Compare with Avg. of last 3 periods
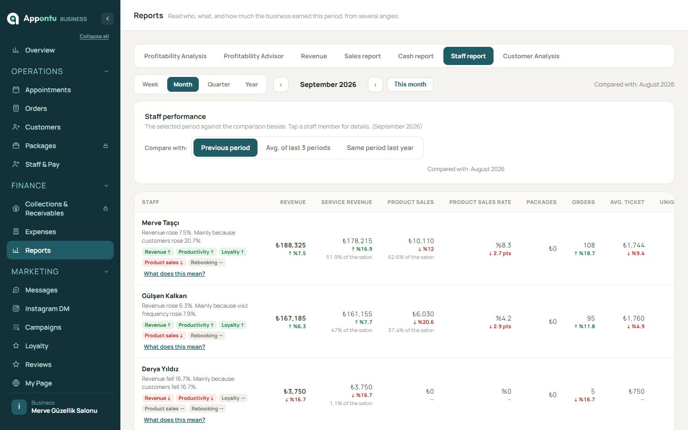Viewport: 688px width, 430px height. pos(298,148)
